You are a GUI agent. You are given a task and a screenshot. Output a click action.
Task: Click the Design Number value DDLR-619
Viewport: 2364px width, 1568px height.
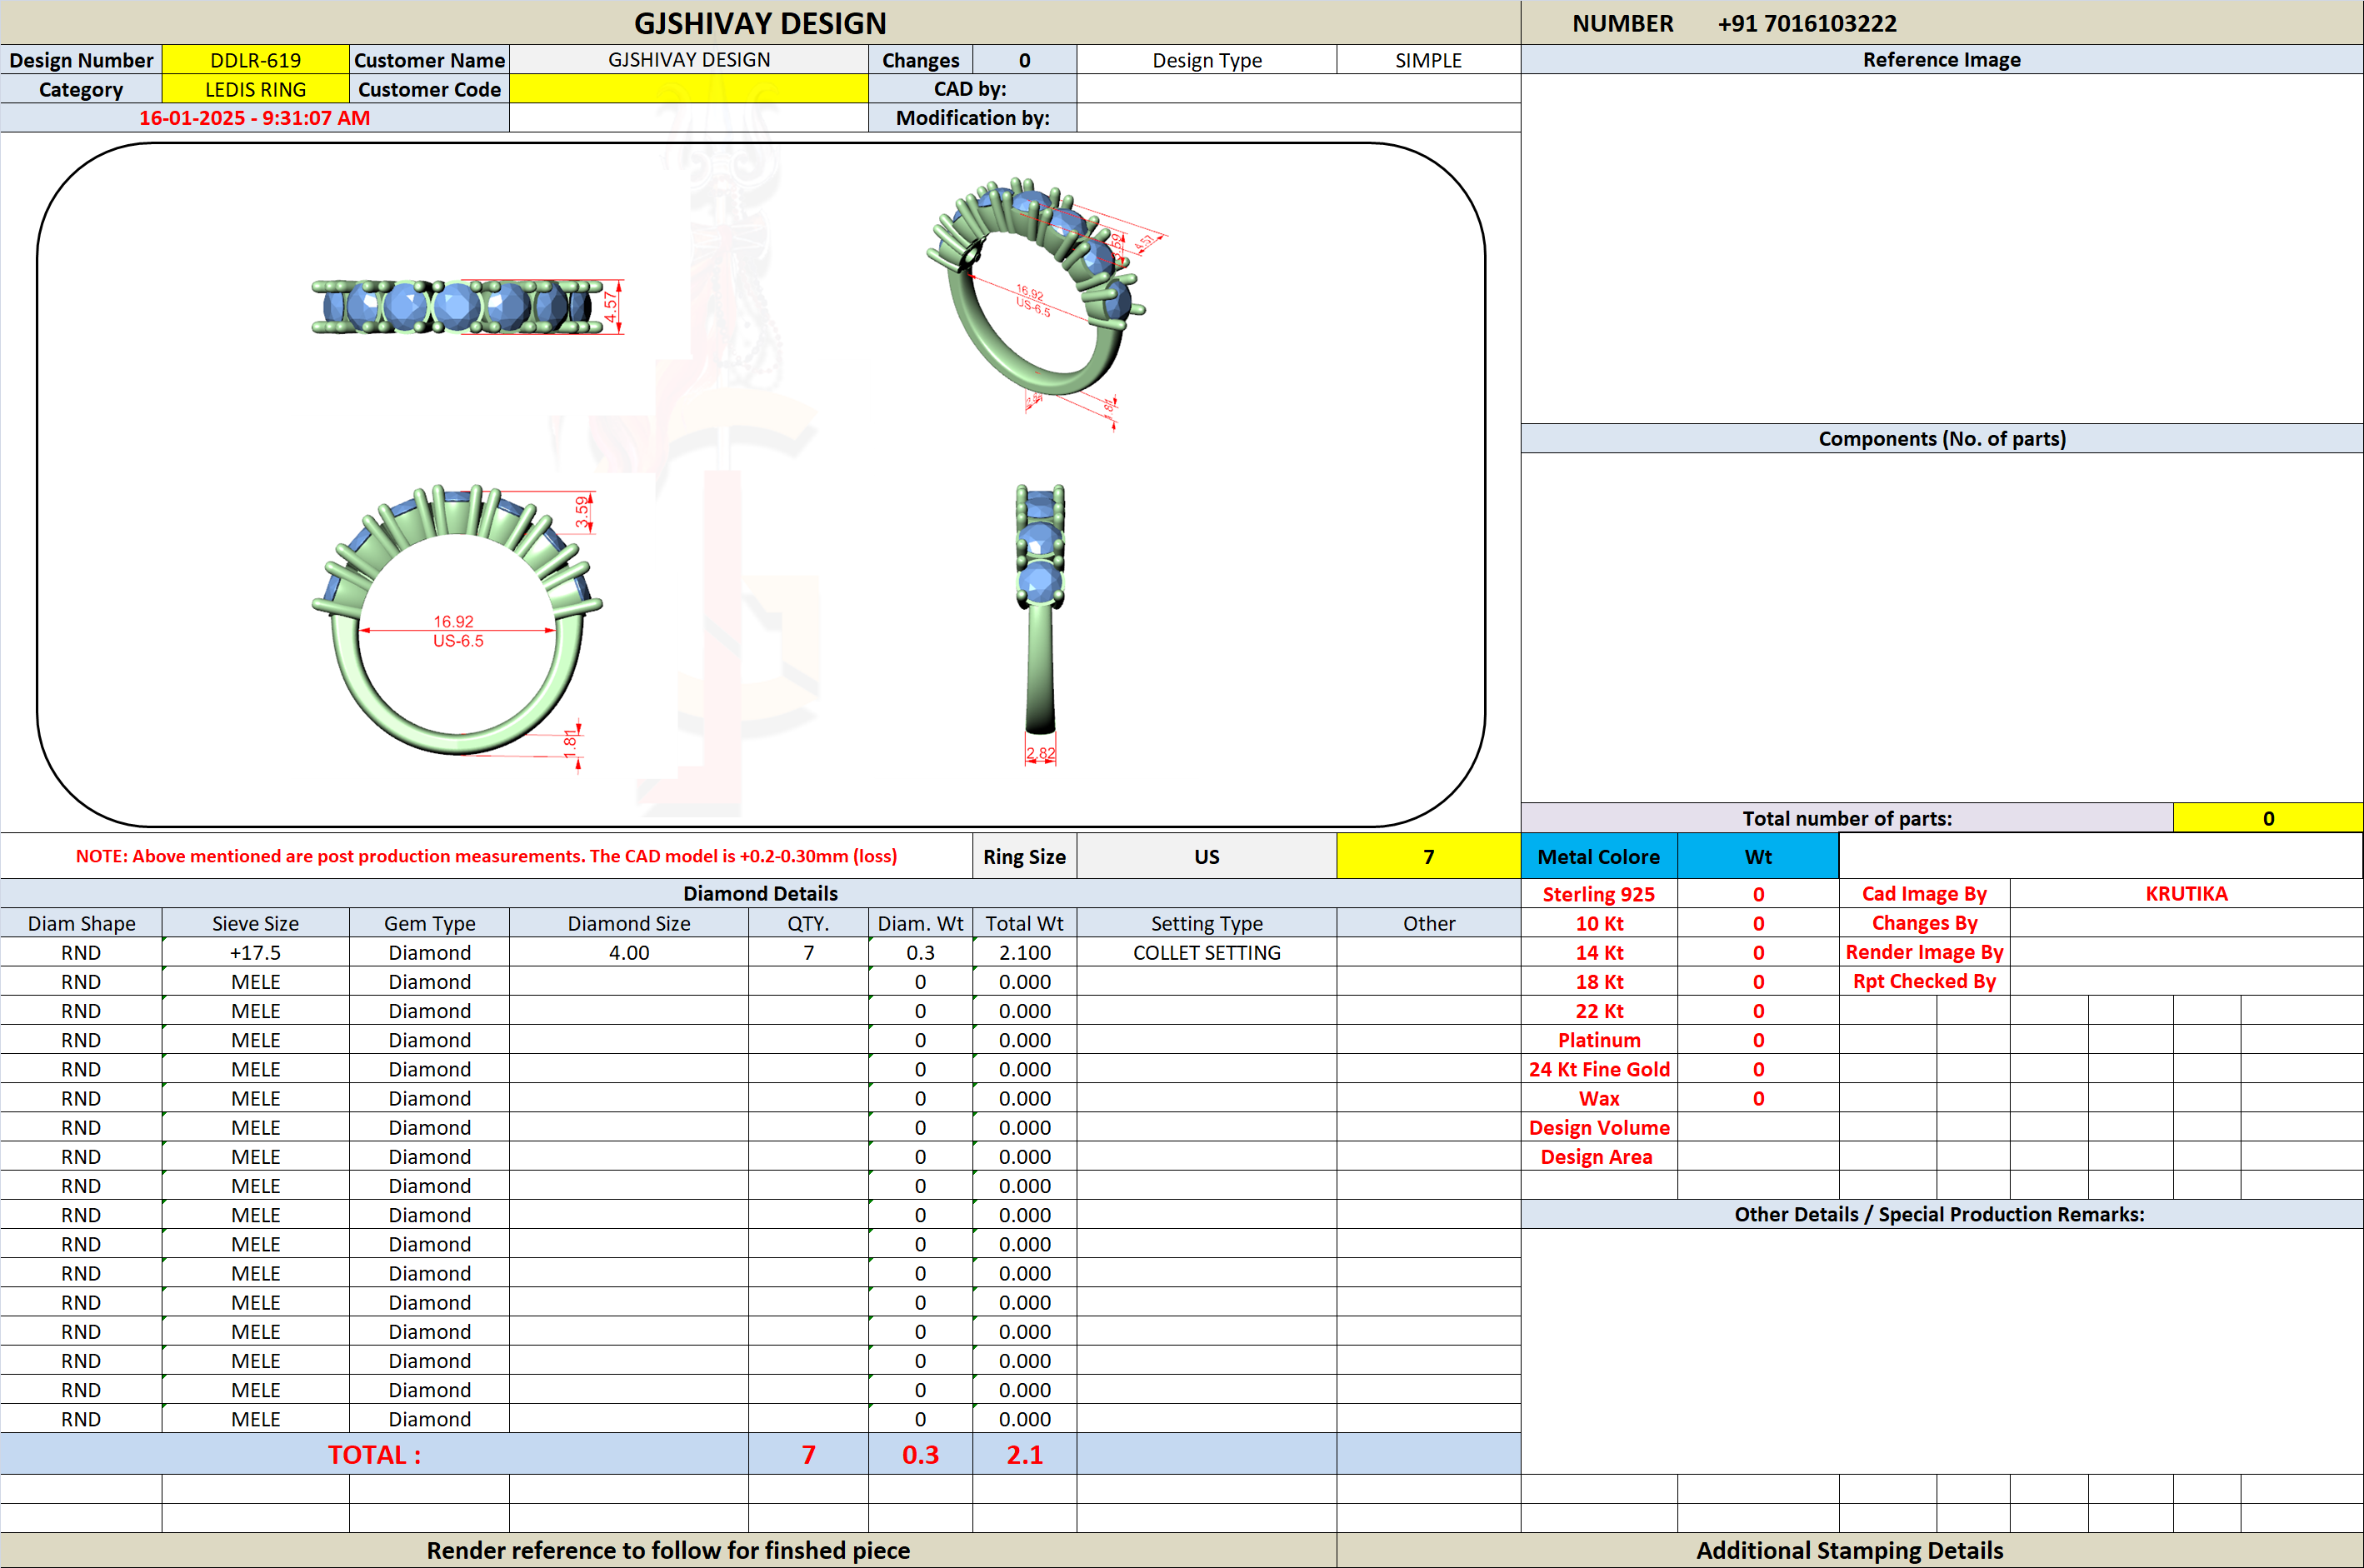pos(255,60)
